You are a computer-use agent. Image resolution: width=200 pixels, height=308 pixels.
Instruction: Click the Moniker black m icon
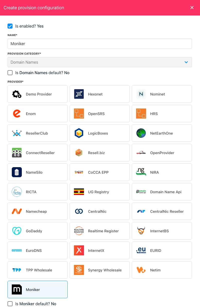point(17,289)
